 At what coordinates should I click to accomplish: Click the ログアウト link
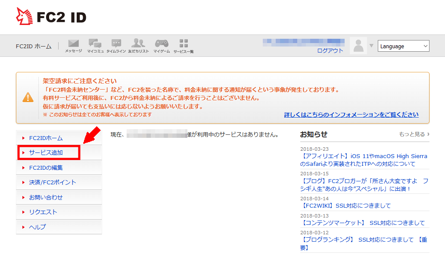point(330,50)
